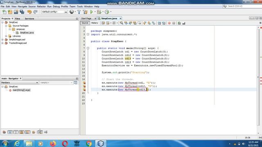The image size is (262, 147).
Task: Select the simpexec package node
Action: [x=20, y=29]
